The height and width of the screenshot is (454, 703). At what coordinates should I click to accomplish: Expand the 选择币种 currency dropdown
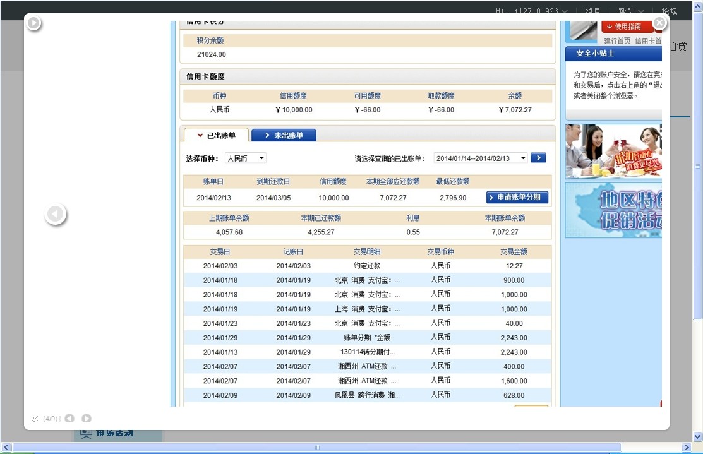point(246,158)
